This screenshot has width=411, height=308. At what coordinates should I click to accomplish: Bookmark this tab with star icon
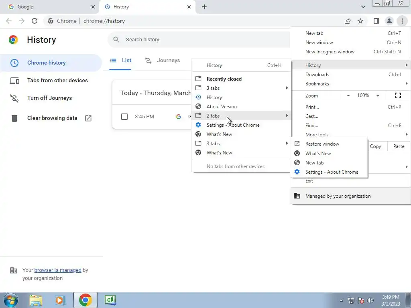click(x=360, y=21)
